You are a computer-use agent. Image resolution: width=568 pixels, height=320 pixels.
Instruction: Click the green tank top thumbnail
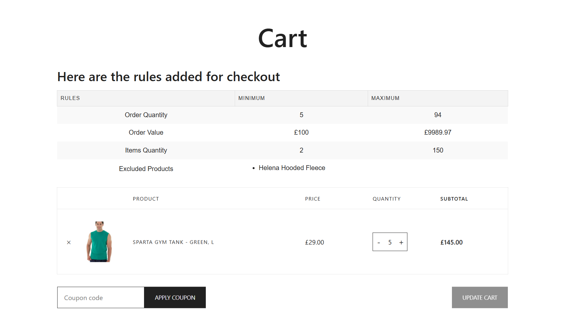click(x=99, y=241)
